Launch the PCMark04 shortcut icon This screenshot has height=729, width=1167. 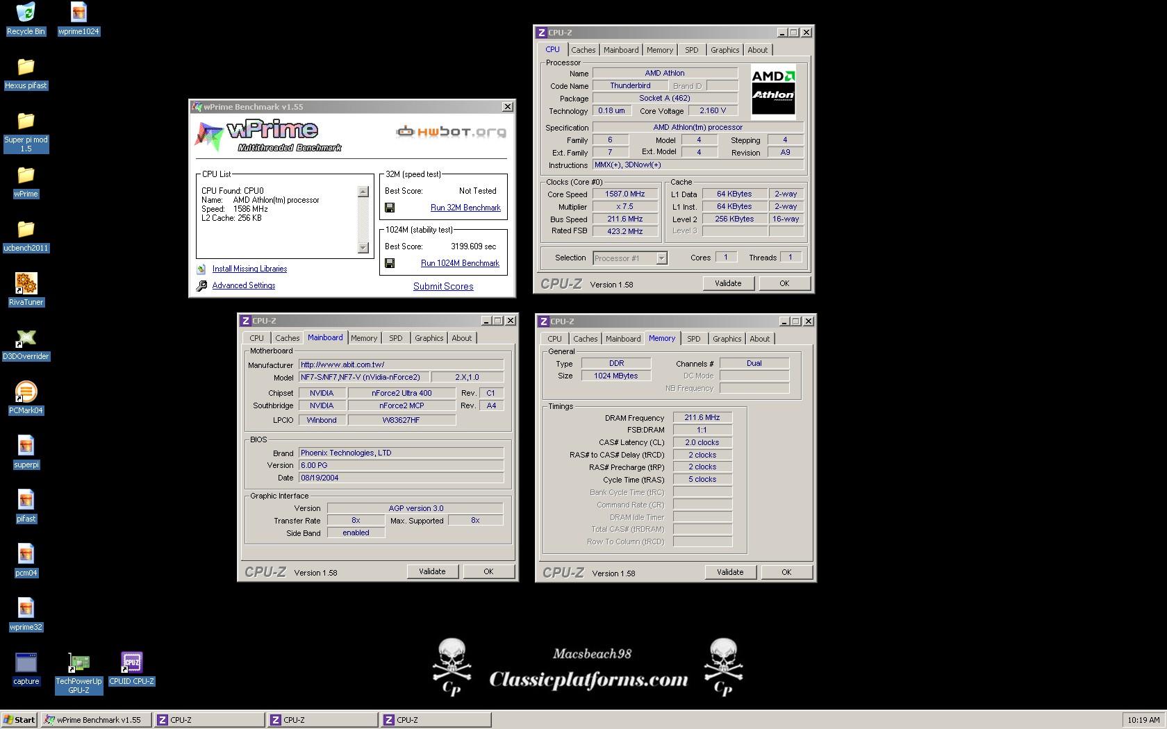click(26, 392)
